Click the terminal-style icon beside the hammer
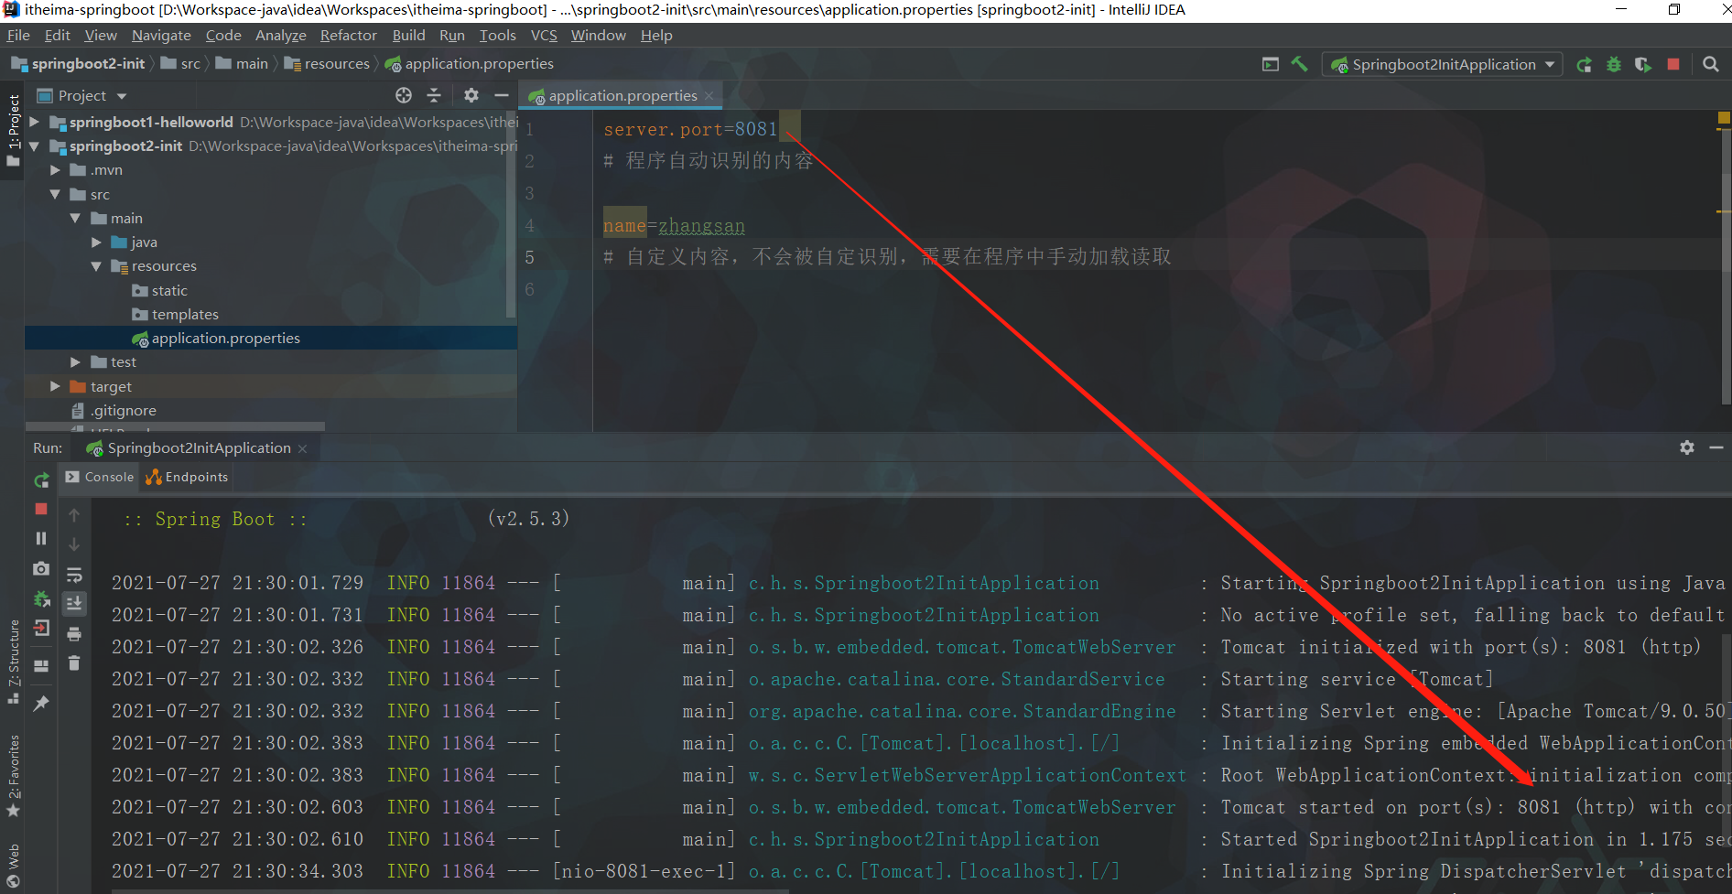Viewport: 1732px width, 894px height. coord(1271,64)
